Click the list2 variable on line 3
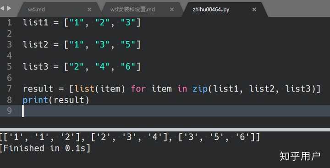The width and height of the screenshot is (330, 168). 36,44
